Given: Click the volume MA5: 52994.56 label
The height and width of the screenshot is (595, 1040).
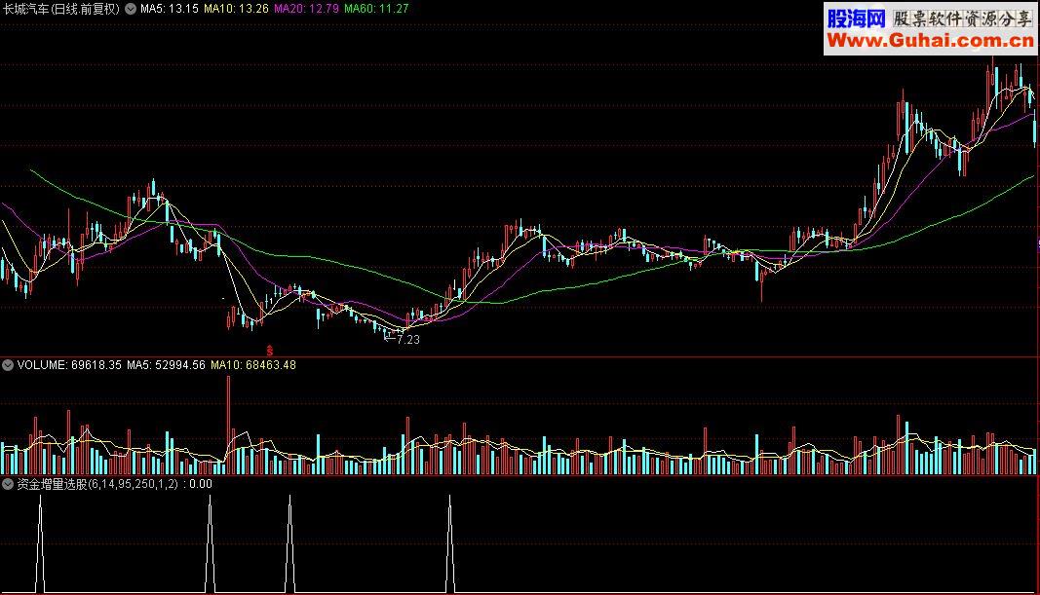Looking at the screenshot, I should point(166,365).
